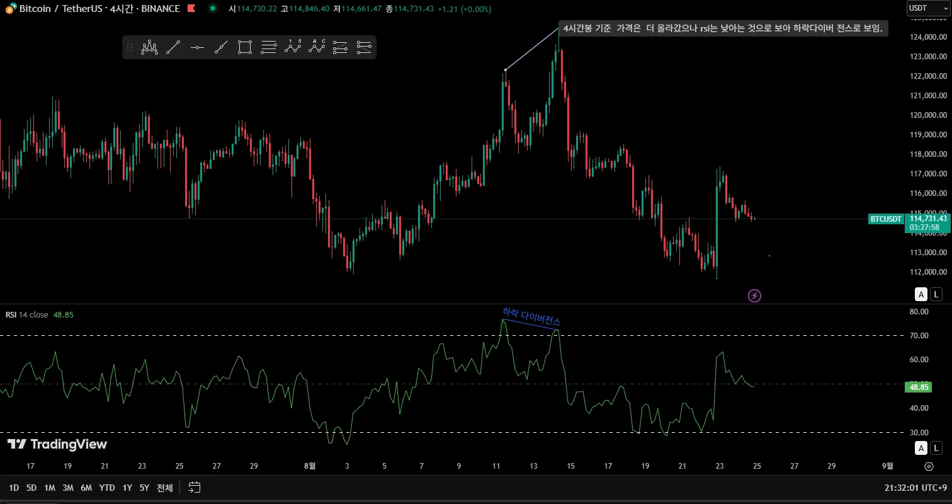Image resolution: width=952 pixels, height=504 pixels.
Task: Click the 21:32:01 UTC+9 timezone button
Action: click(915, 488)
